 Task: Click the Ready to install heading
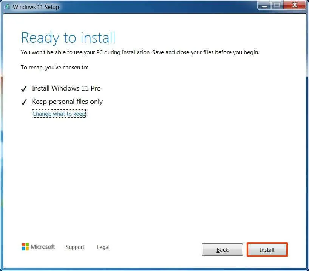[x=68, y=37]
